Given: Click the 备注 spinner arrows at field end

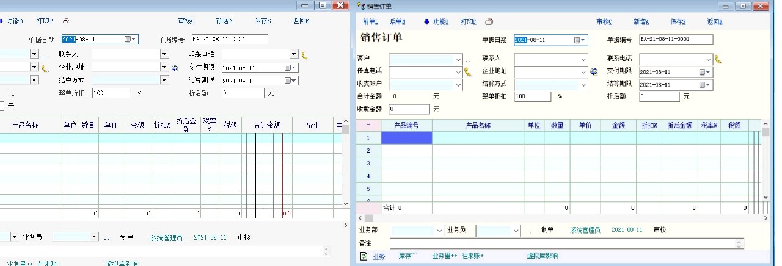Looking at the screenshot, I should tap(740, 243).
